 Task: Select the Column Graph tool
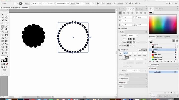[x=6, y=47]
